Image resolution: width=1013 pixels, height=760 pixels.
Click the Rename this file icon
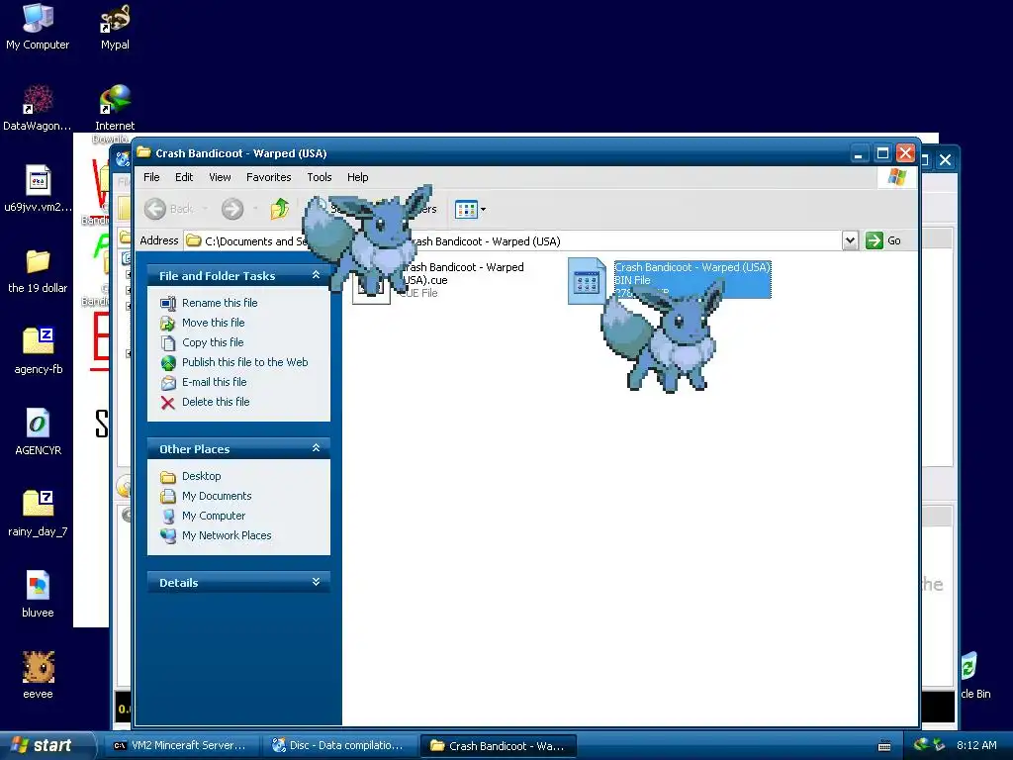click(x=168, y=303)
